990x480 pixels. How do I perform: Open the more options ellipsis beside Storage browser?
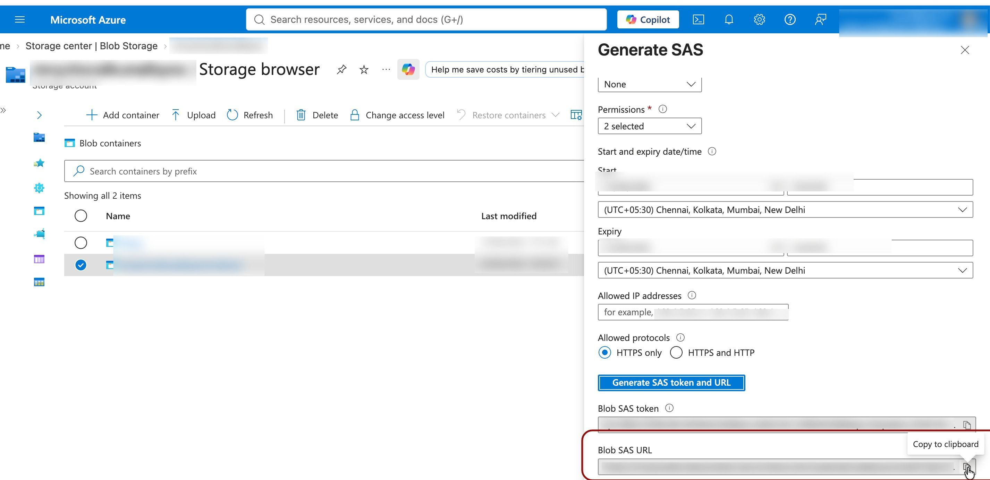[x=386, y=69]
